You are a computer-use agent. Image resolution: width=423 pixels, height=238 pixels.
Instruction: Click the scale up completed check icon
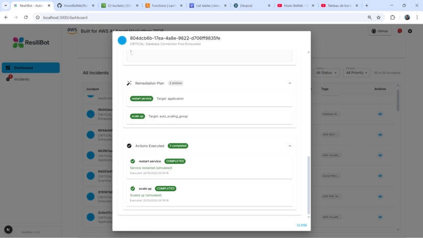[132, 189]
